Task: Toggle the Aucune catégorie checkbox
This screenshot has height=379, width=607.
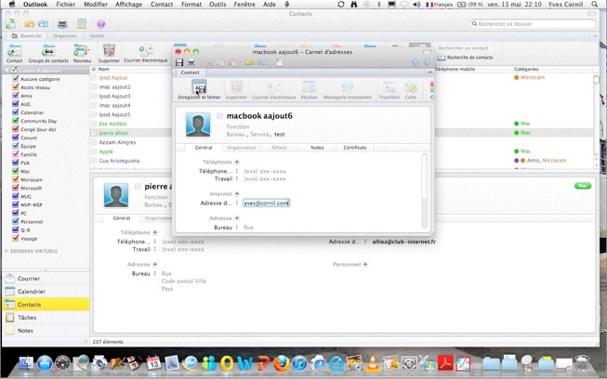Action: point(16,79)
